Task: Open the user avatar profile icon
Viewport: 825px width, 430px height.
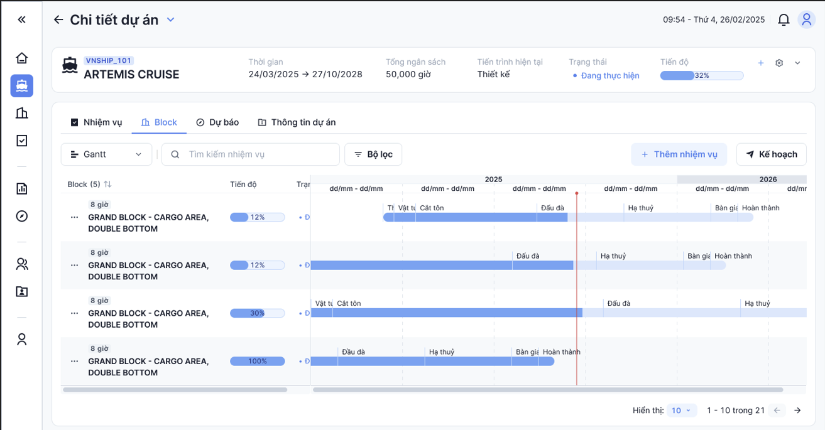Action: coord(806,19)
